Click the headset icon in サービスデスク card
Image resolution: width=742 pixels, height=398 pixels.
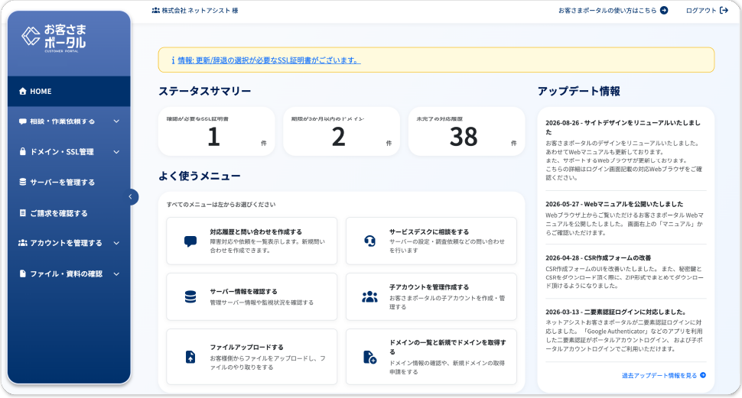369,241
